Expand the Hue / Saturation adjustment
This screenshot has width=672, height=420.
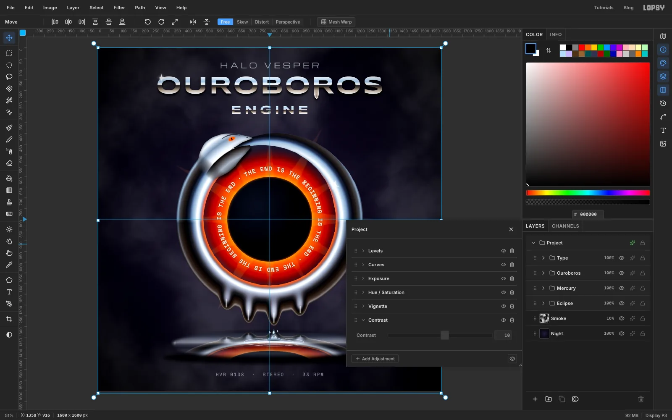coord(363,292)
